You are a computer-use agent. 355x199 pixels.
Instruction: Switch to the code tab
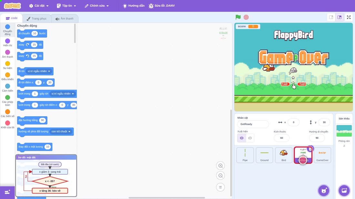point(11,18)
